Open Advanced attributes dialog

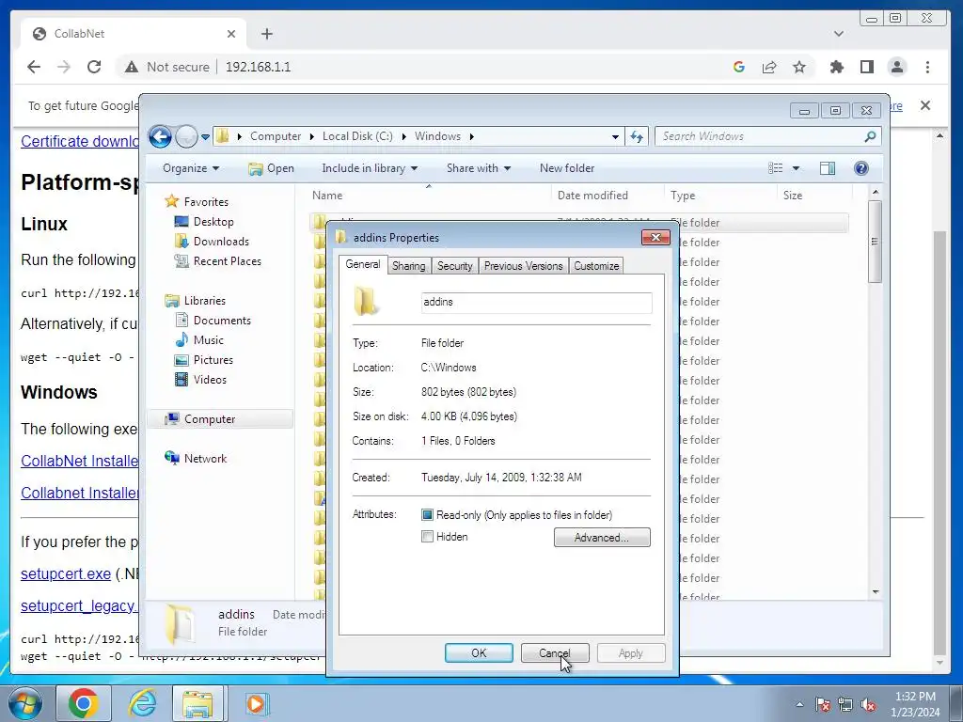click(x=602, y=537)
